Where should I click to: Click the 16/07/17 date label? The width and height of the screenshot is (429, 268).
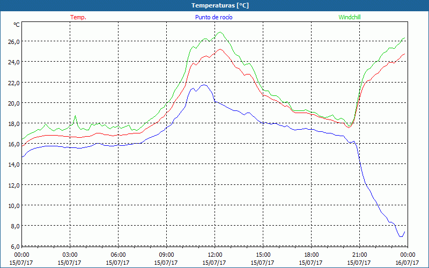tap(408, 263)
